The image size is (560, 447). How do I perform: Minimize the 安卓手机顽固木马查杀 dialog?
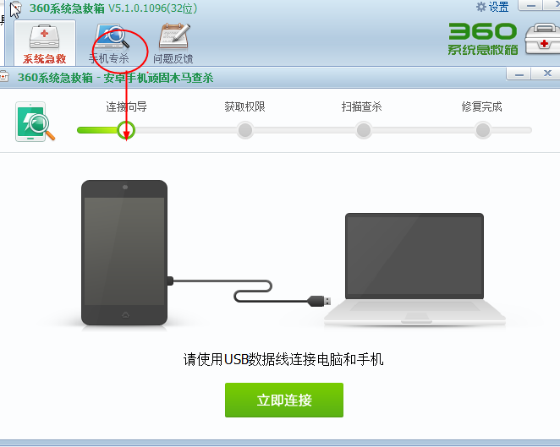pos(519,74)
